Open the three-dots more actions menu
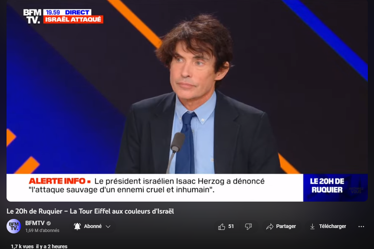Screen dimensions: 374x249 361,227
